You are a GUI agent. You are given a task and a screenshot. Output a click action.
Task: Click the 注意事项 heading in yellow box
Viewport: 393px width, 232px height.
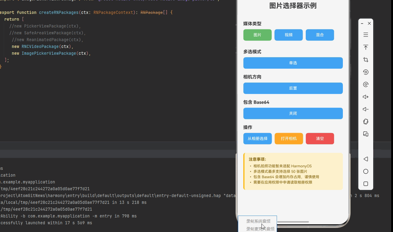click(x=257, y=159)
